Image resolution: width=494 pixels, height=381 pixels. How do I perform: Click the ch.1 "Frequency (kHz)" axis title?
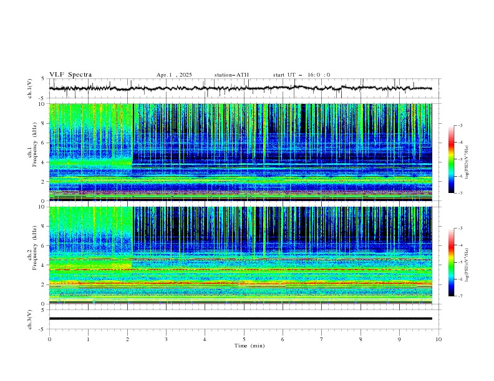click(34, 144)
